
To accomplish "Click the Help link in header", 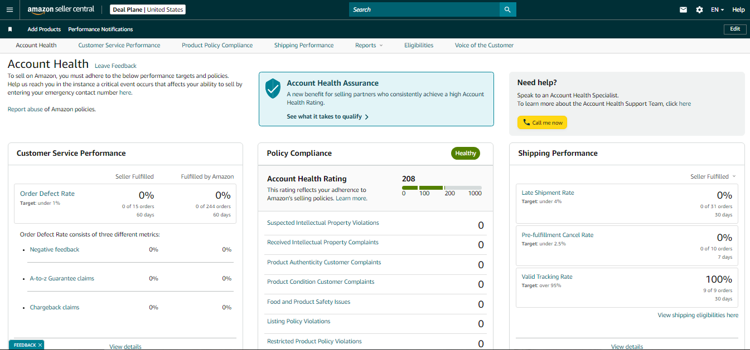I will pos(738,9).
